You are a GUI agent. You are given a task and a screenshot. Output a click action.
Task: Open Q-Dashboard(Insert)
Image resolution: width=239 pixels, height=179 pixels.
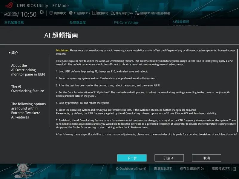[131, 169]
